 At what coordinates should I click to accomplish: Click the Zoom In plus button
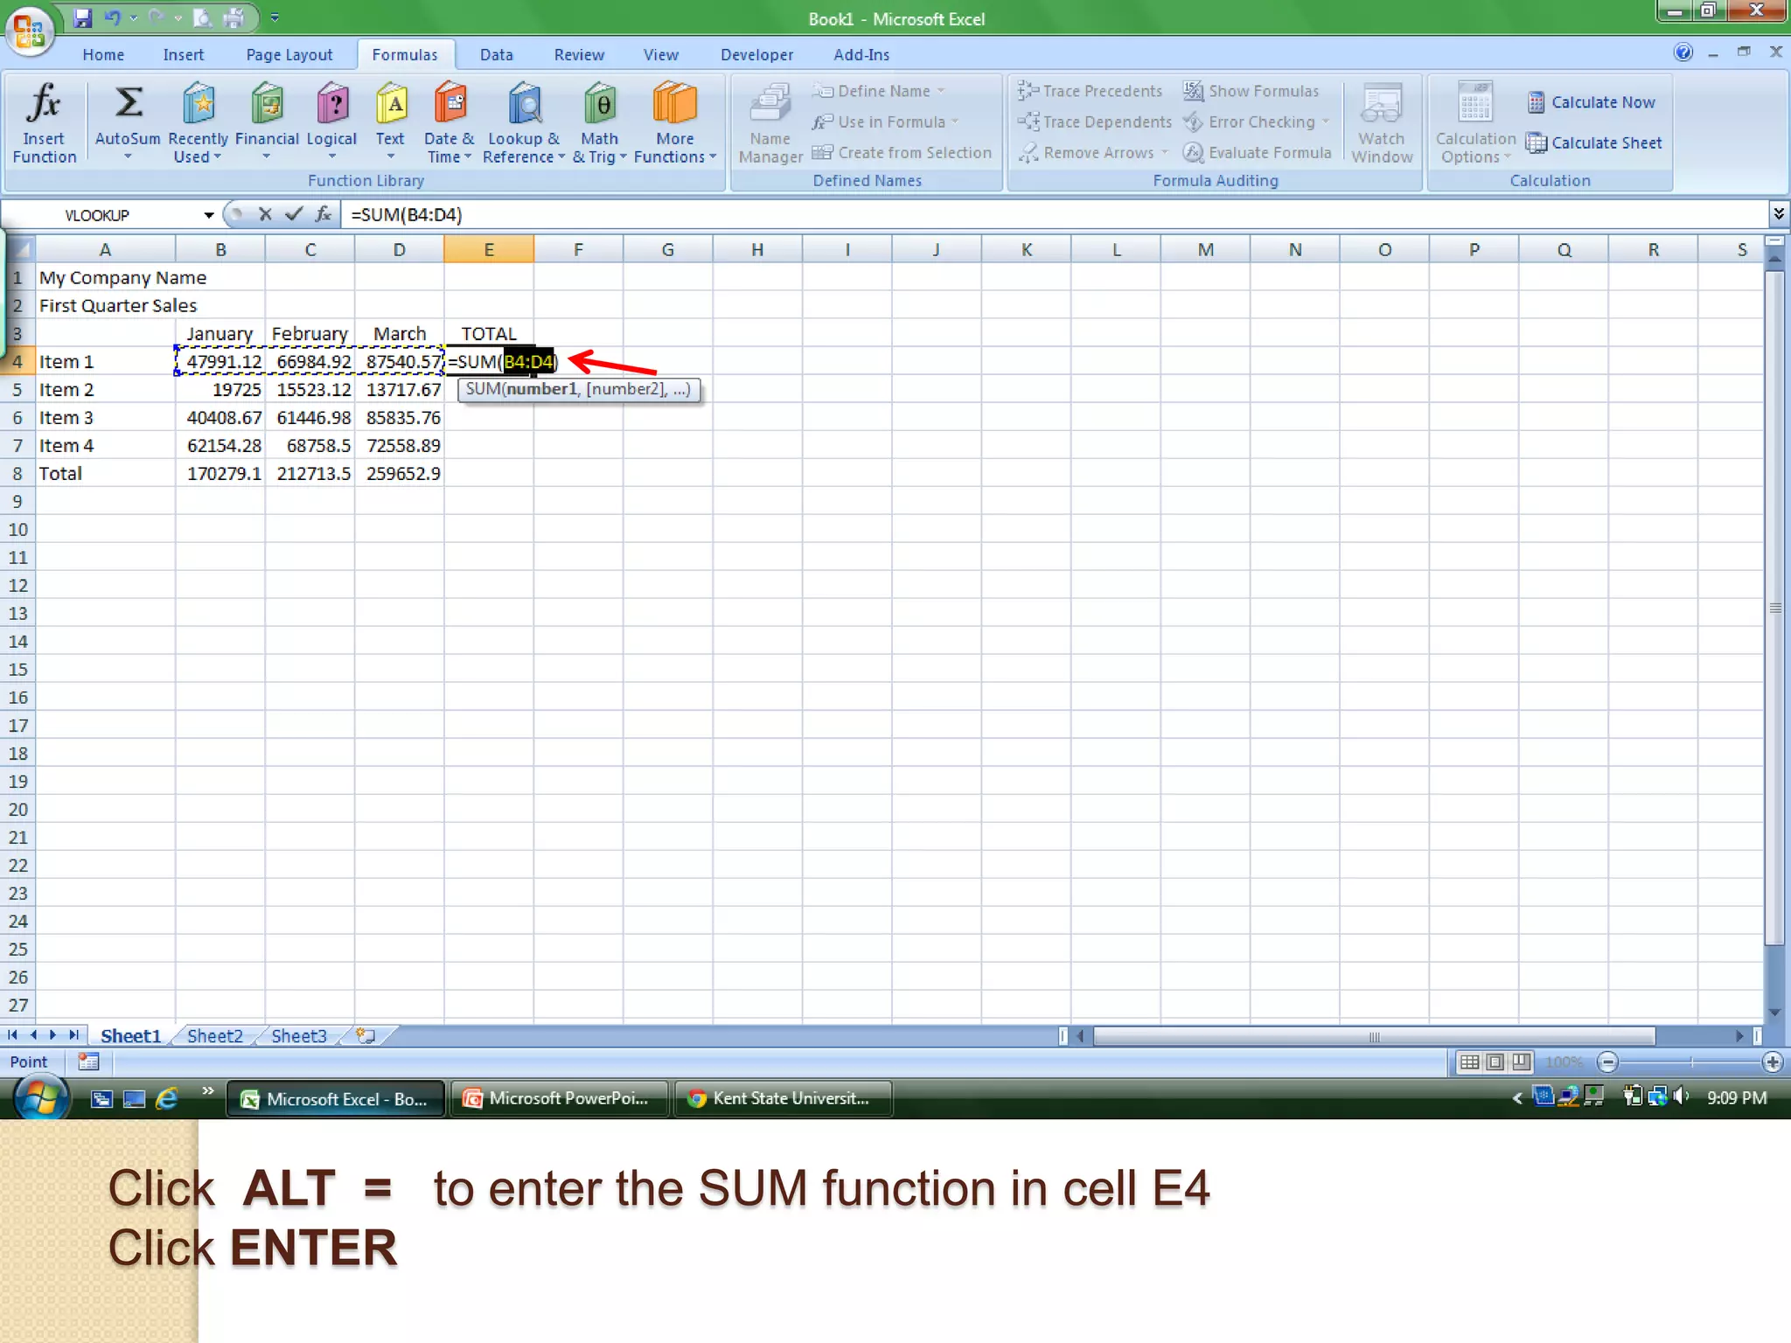click(x=1773, y=1062)
